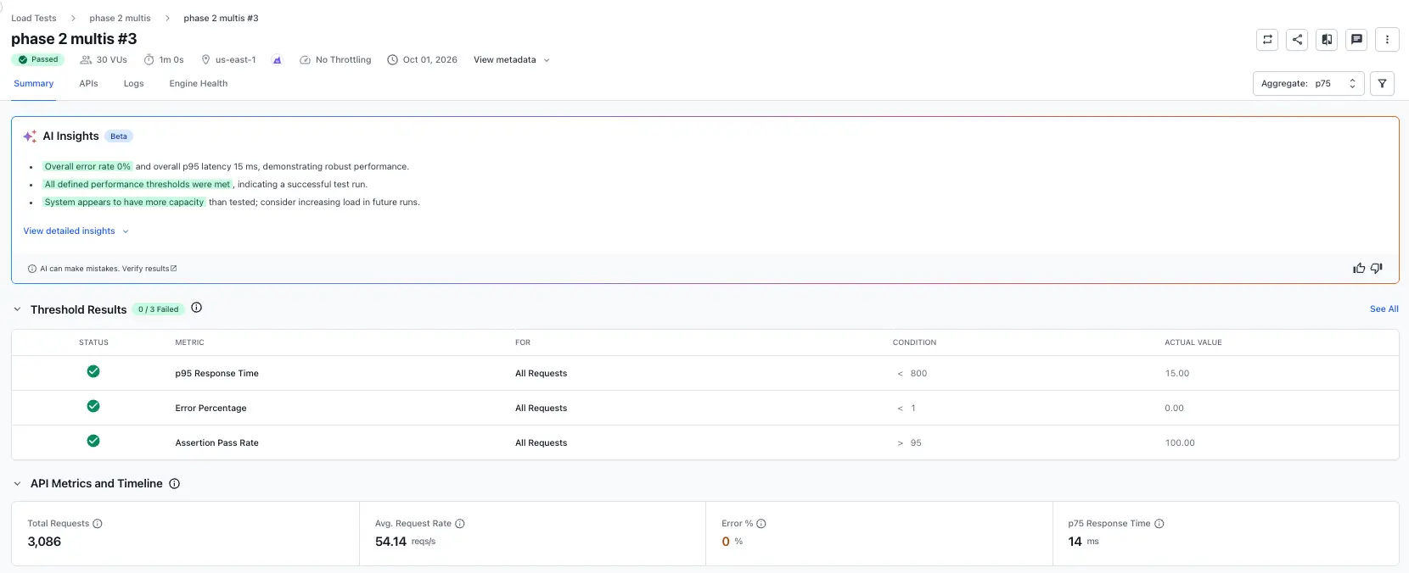Give thumbs down to AI Insights

click(x=1377, y=268)
